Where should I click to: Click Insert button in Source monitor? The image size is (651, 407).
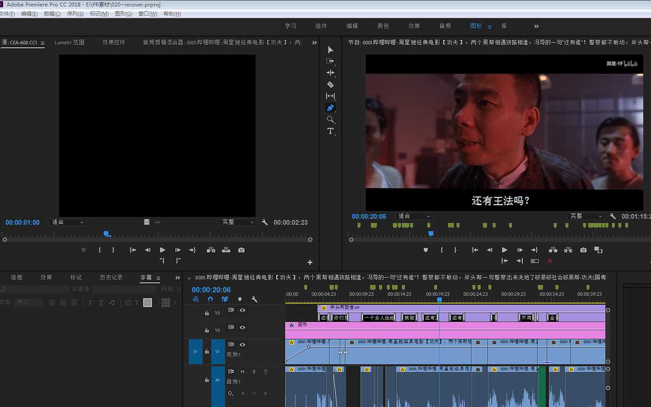tap(211, 250)
